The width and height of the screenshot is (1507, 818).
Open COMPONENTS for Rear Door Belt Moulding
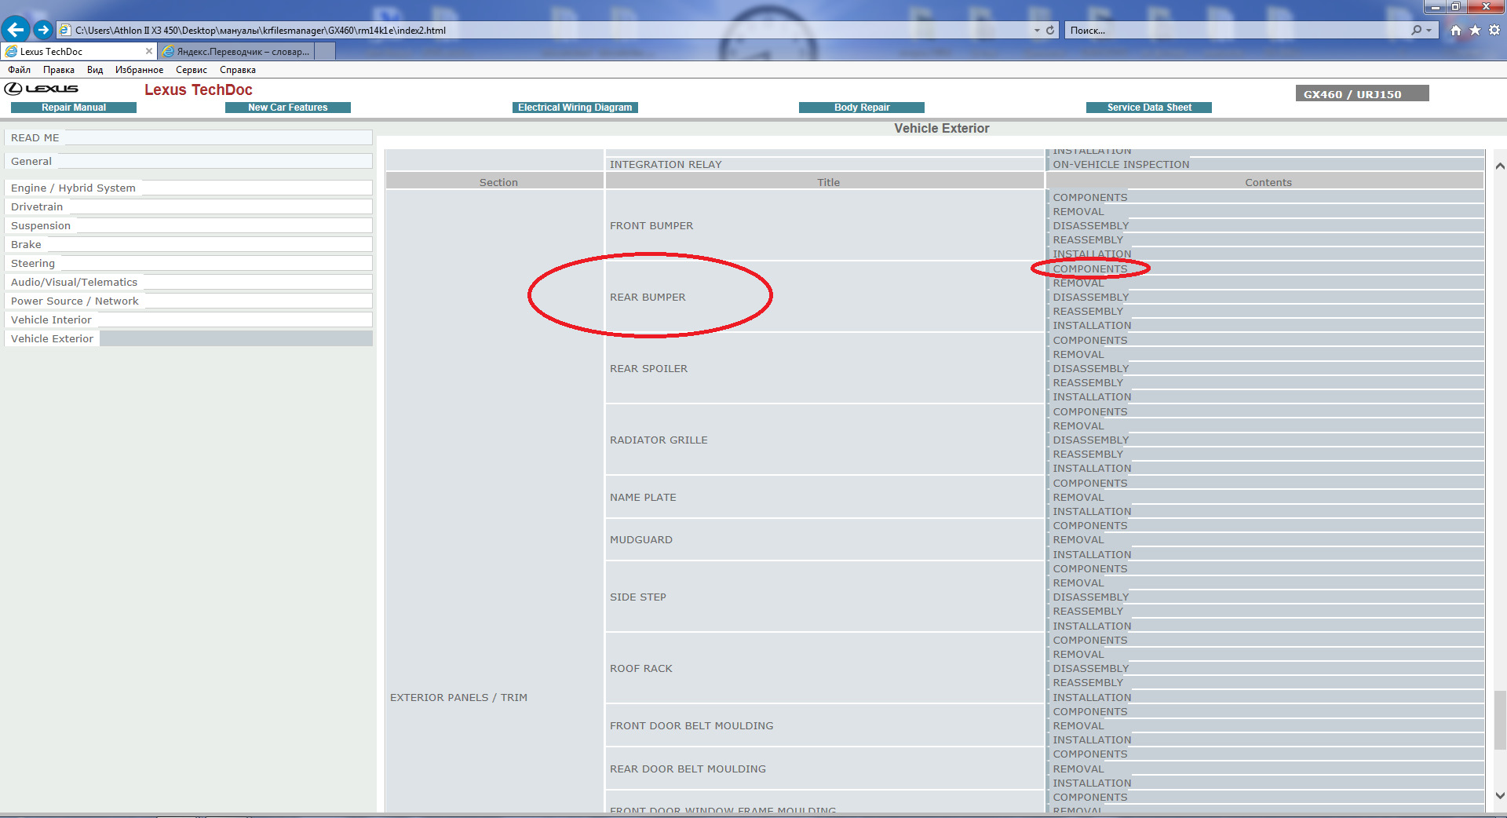(x=1090, y=754)
